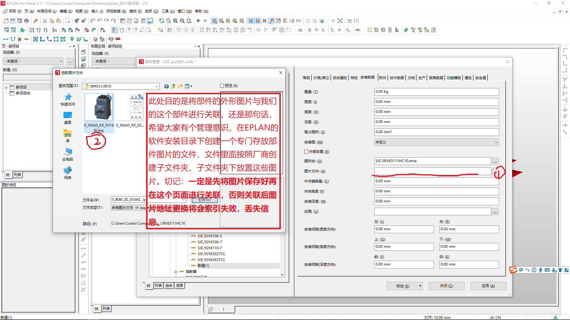Open the look-in folder dropdown 3RV63111HC10
This screenshot has height=320, width=570.
coord(157,86)
